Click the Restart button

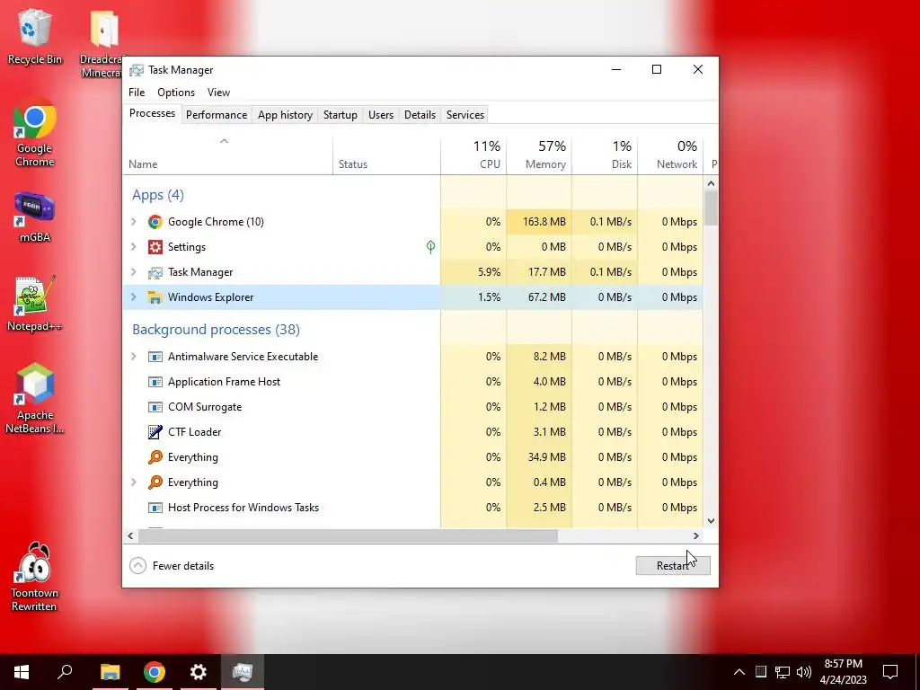pyautogui.click(x=673, y=566)
